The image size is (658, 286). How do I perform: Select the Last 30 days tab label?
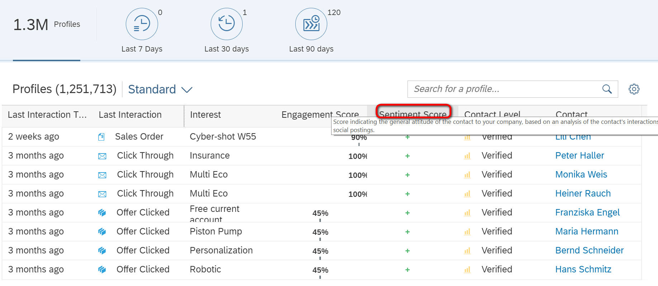(x=227, y=49)
